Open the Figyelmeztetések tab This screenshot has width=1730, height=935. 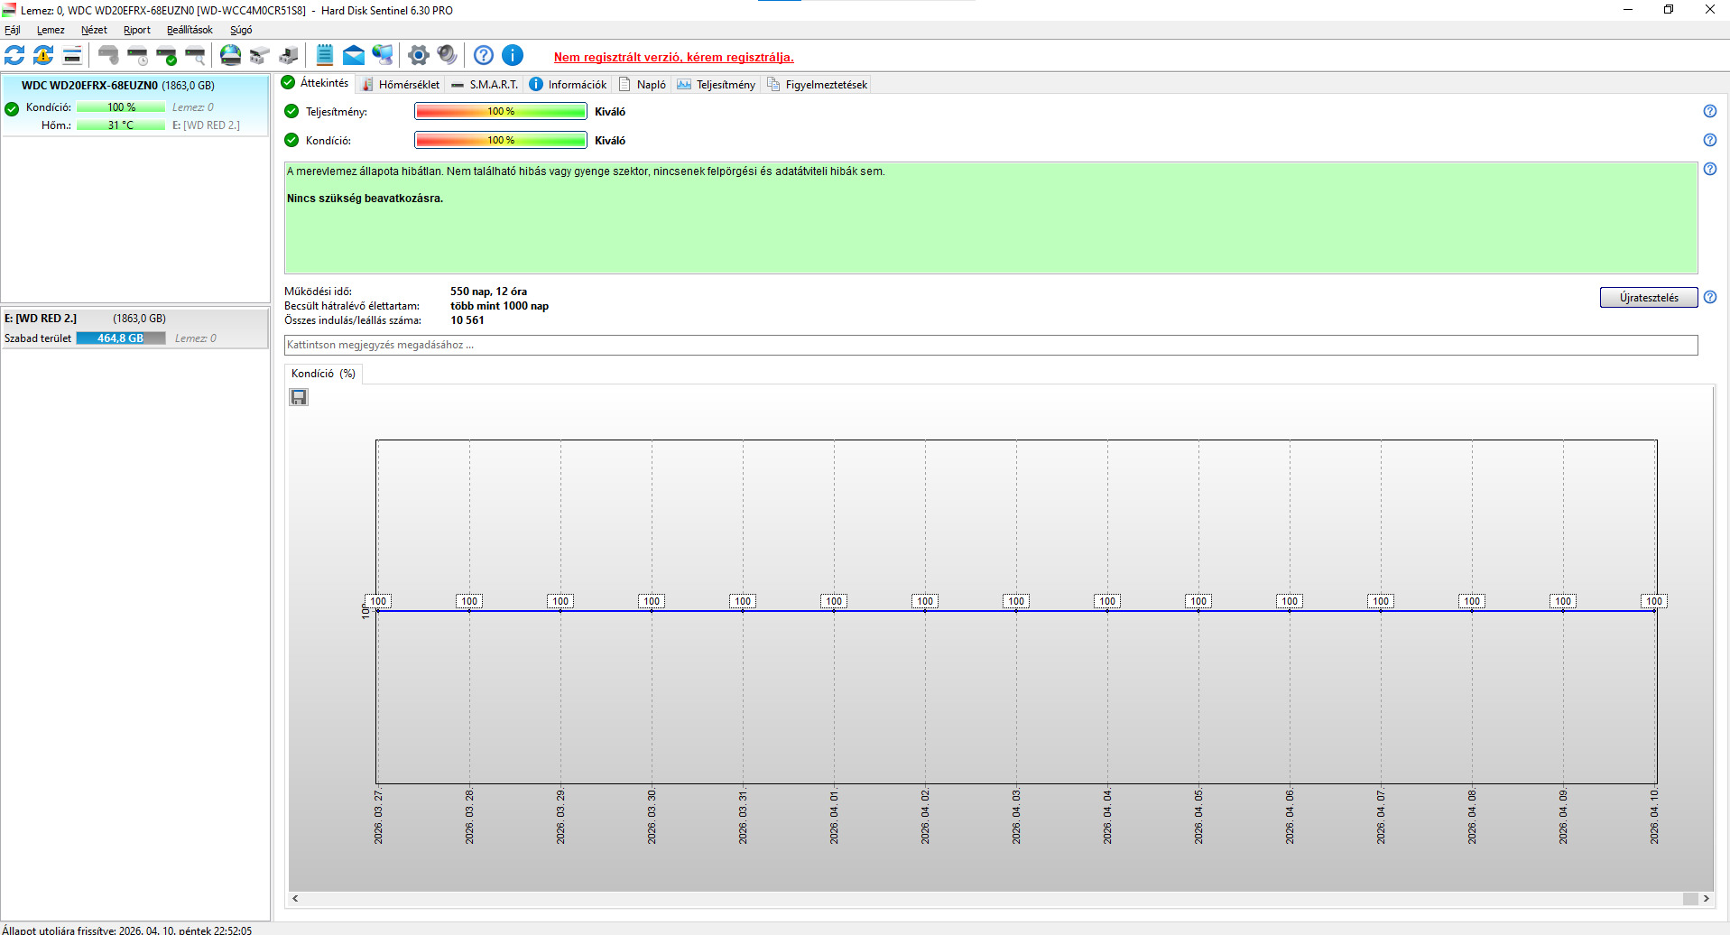point(817,84)
